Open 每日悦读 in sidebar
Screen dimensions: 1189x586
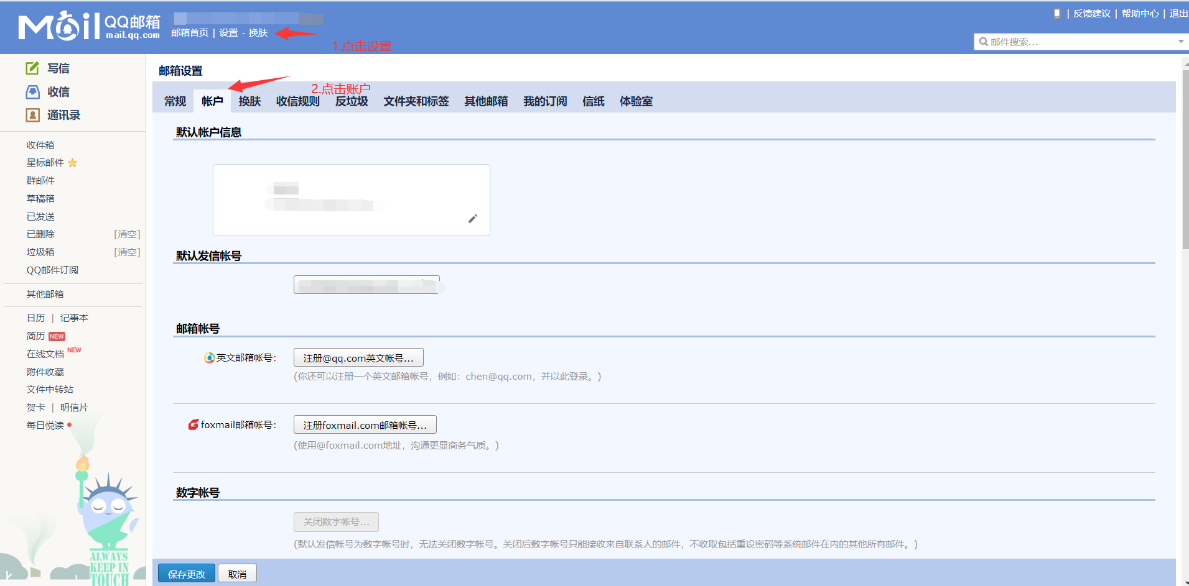coord(45,426)
